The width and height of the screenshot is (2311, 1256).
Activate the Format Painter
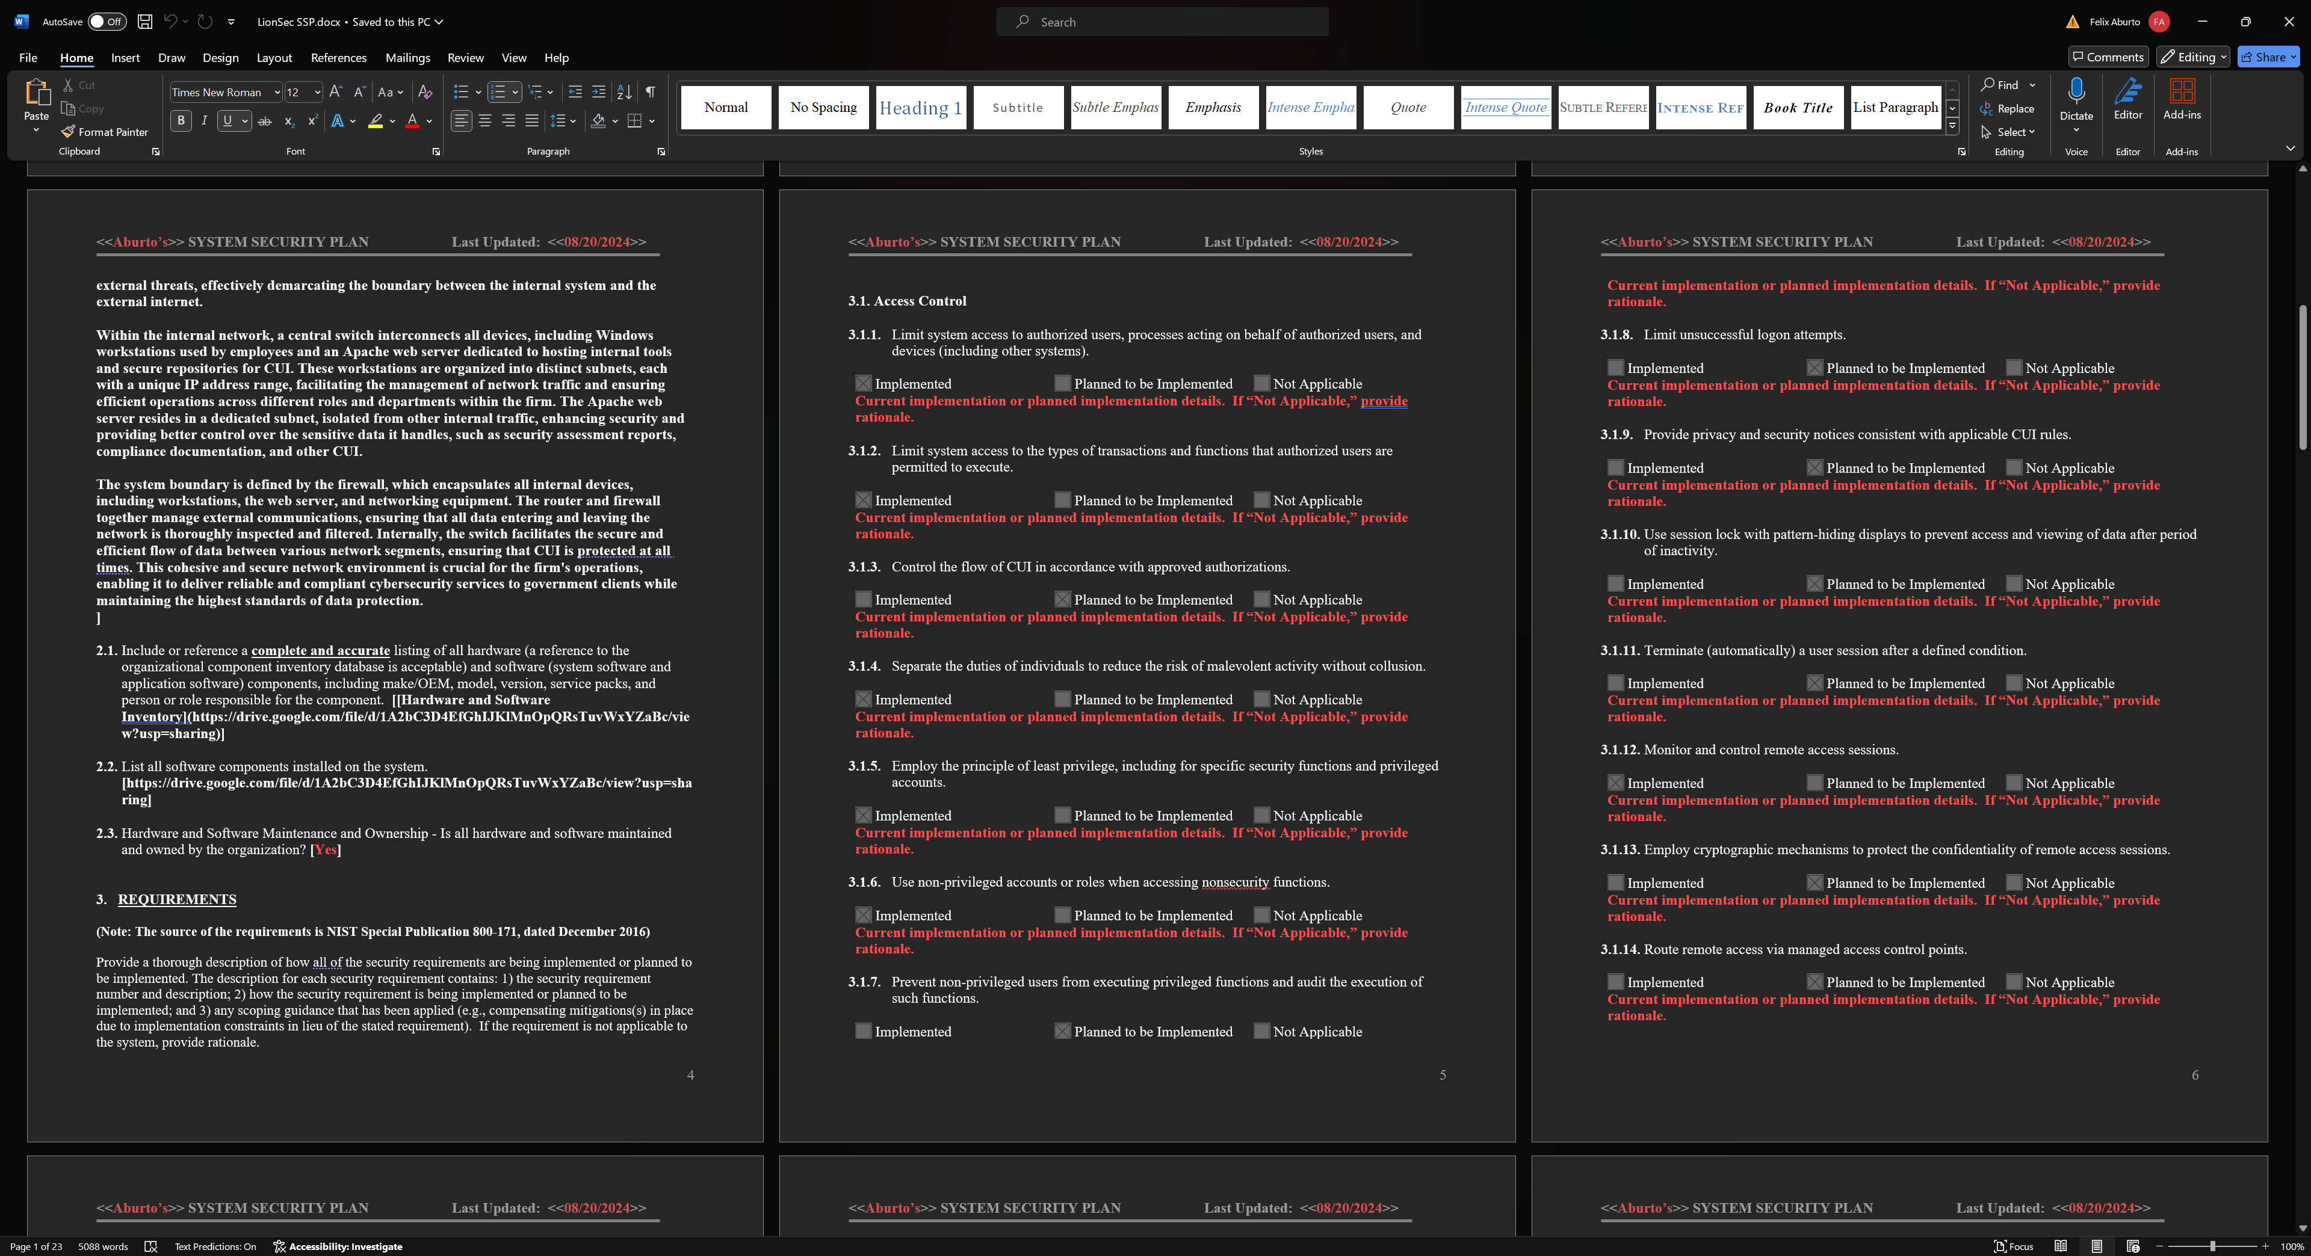click(x=104, y=132)
